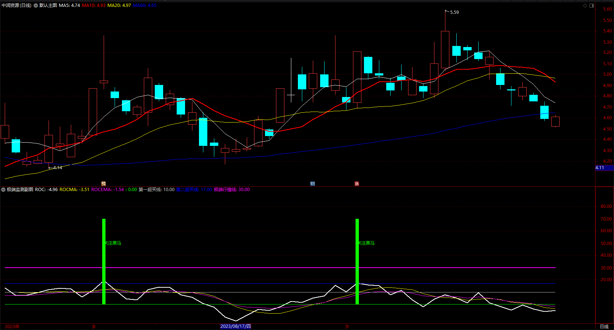Click the first green 关注黑马 signal bar
The width and height of the screenshot is (614, 330).
pyautogui.click(x=104, y=261)
